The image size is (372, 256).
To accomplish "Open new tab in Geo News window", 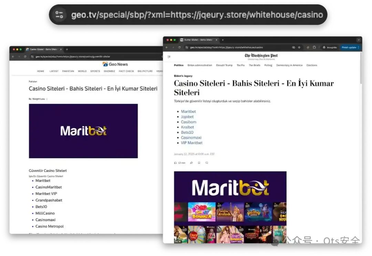I will pyautogui.click(x=67, y=49).
